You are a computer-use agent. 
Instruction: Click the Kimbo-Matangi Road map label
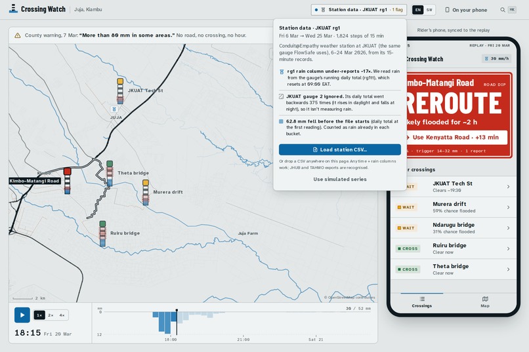pos(34,181)
